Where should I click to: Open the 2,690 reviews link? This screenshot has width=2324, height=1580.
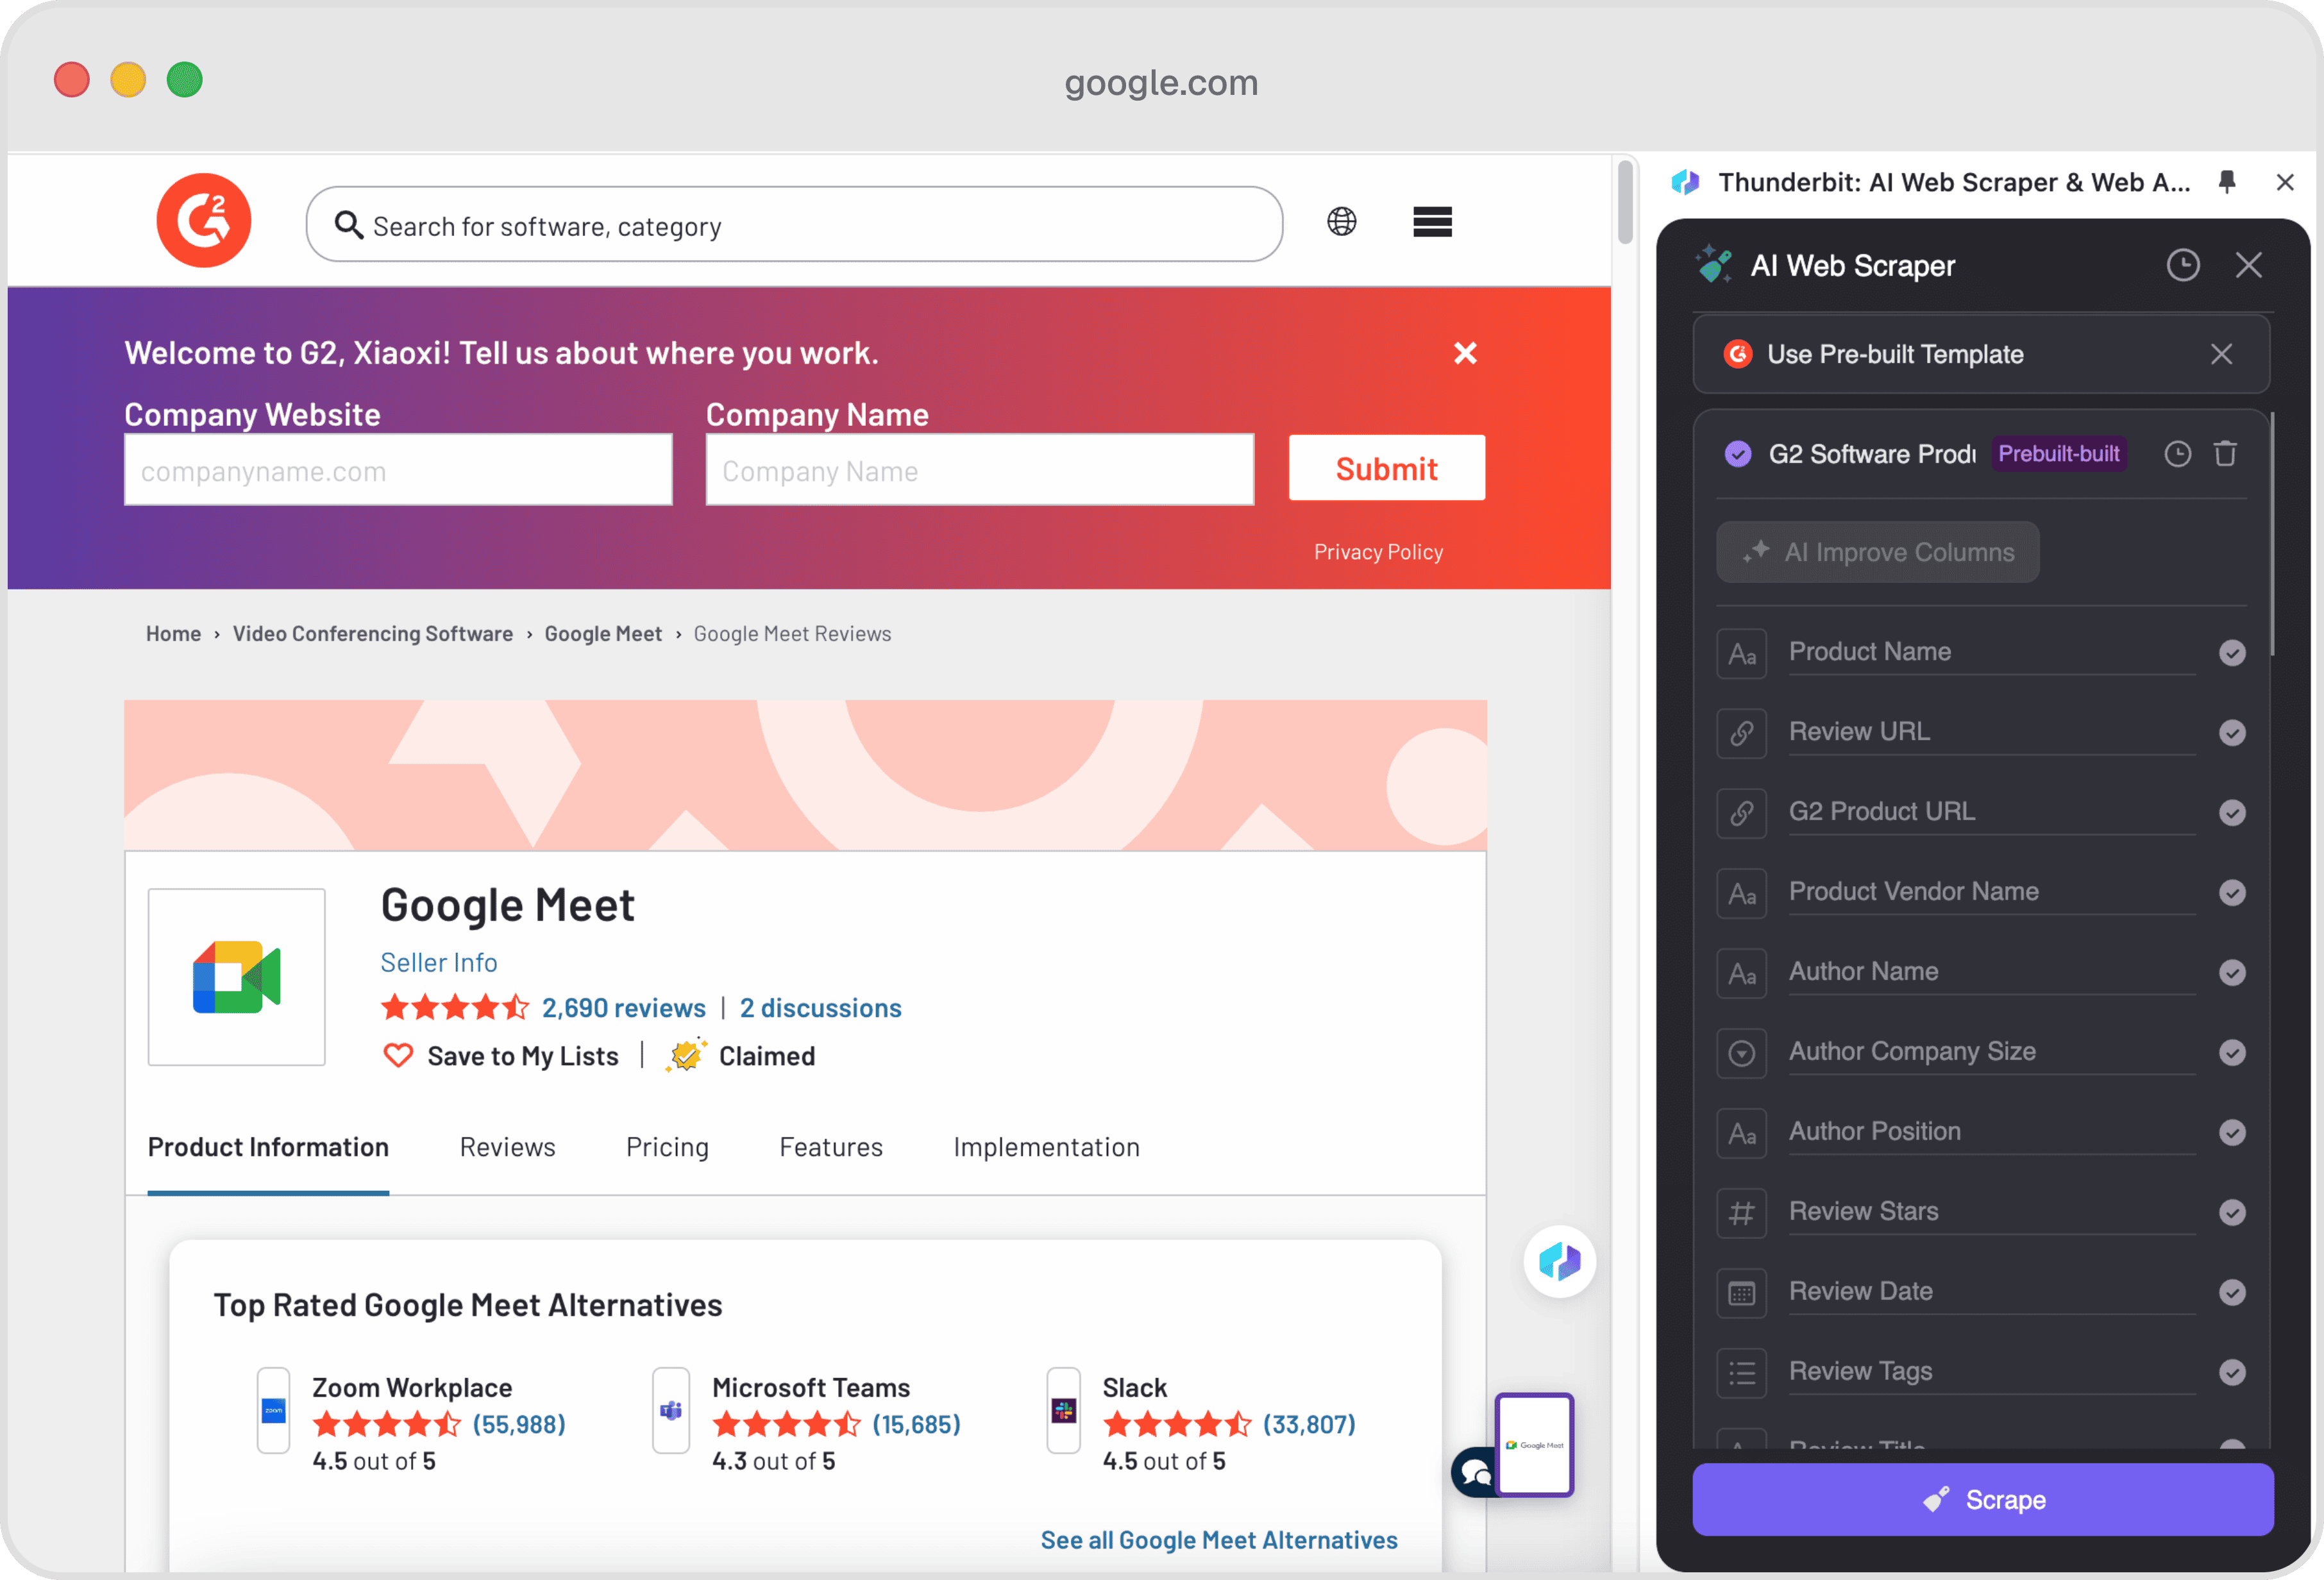pyautogui.click(x=623, y=1008)
